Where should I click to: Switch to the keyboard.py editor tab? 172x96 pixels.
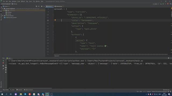pyautogui.click(x=59, y=6)
